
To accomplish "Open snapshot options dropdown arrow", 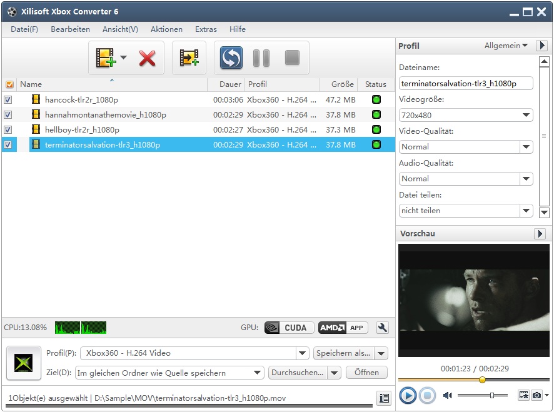I will pos(547,395).
